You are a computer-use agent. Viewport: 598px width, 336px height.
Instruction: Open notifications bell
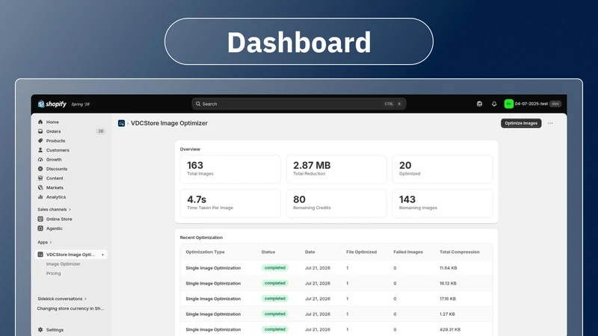click(494, 104)
